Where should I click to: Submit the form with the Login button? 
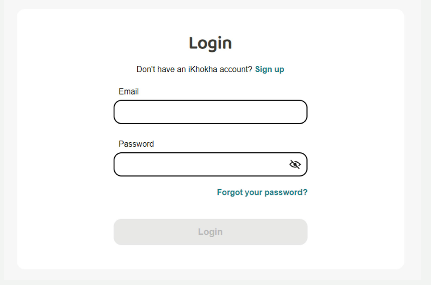click(x=210, y=232)
